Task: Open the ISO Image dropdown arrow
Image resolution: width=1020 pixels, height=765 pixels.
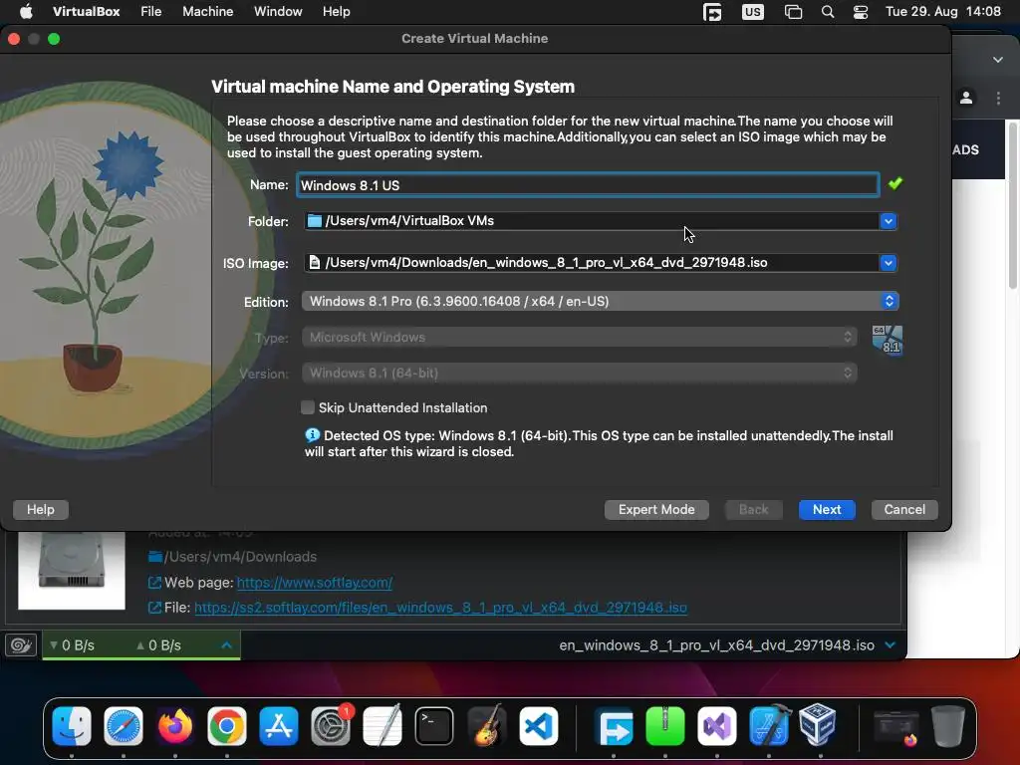Action: [888, 263]
